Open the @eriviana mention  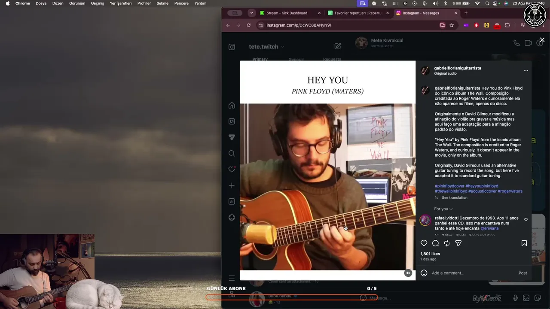pyautogui.click(x=489, y=229)
